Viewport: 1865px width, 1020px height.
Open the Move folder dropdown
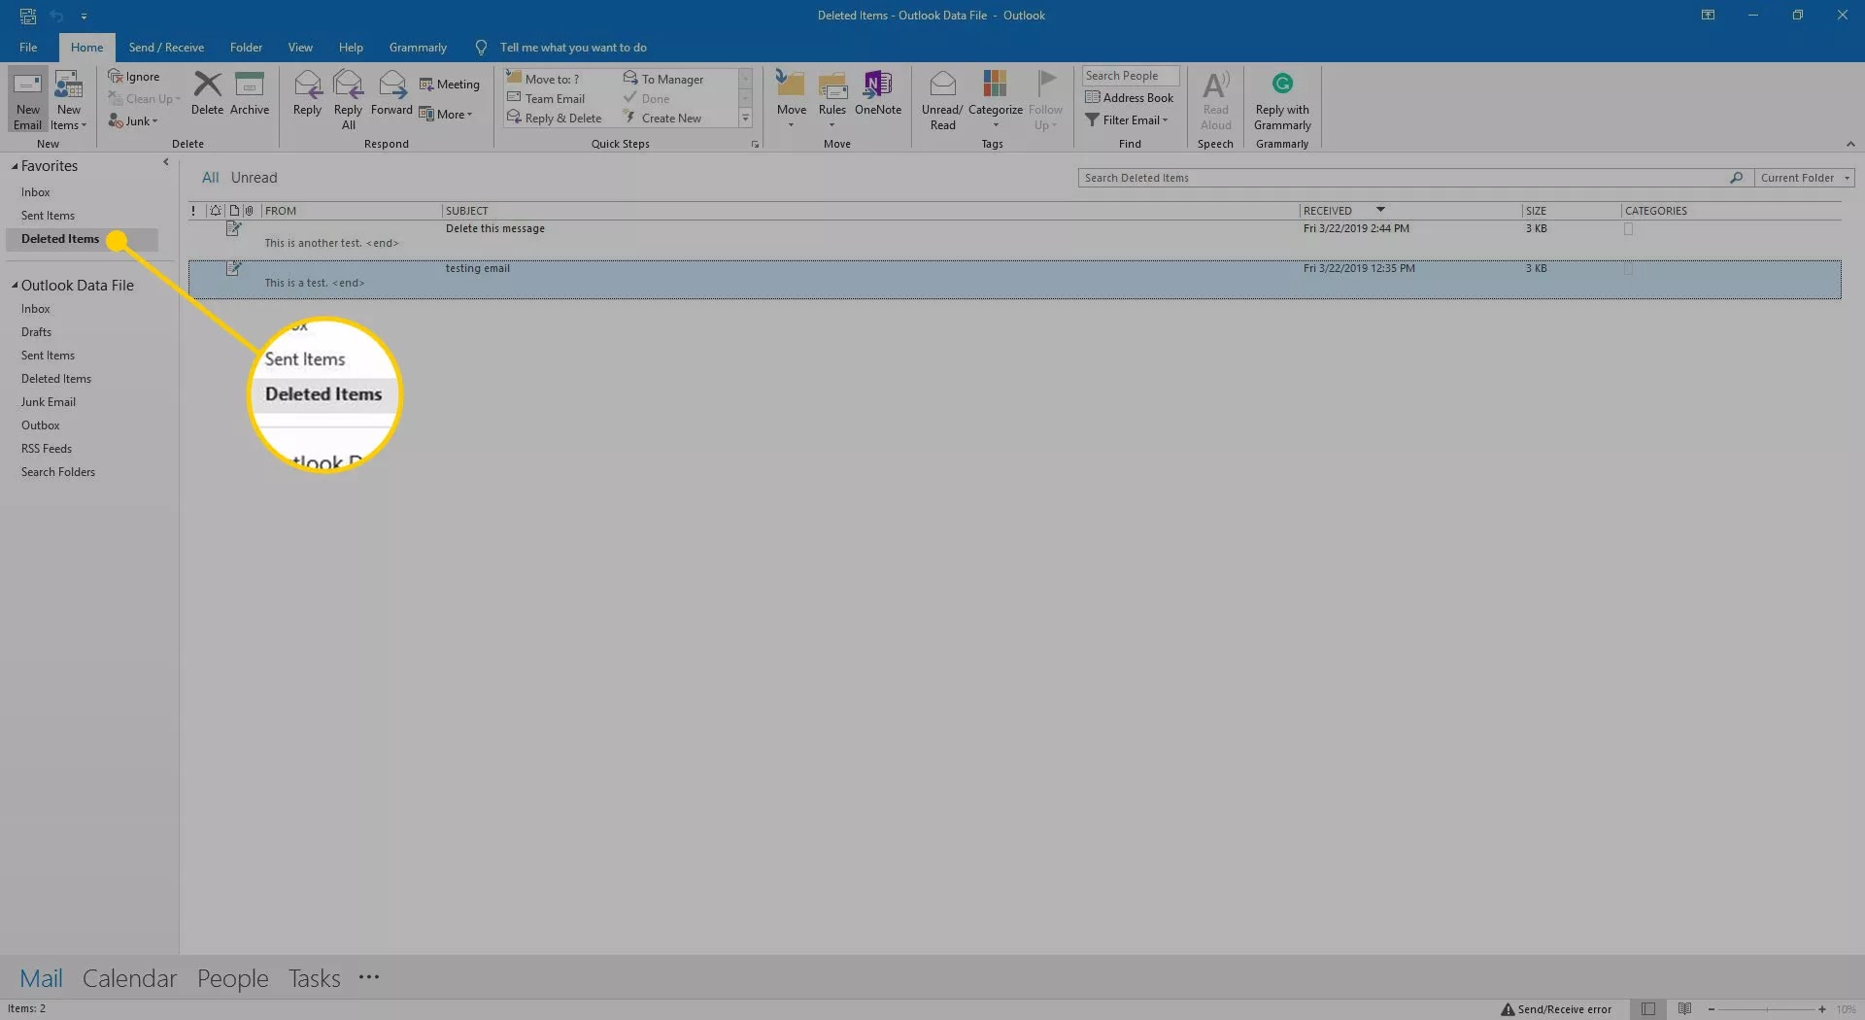tap(791, 99)
